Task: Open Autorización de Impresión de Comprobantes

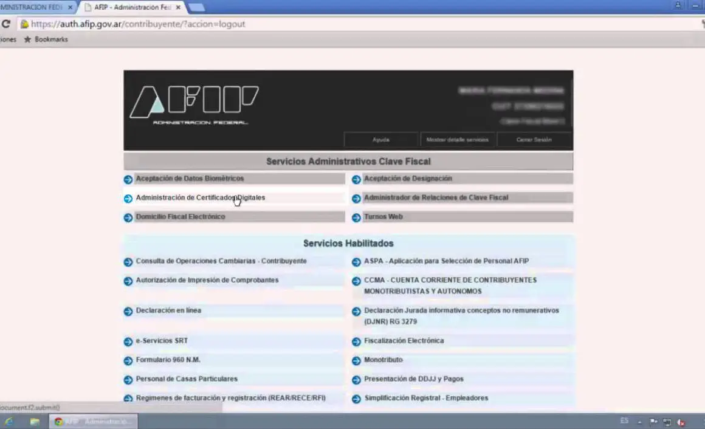Action: point(207,280)
